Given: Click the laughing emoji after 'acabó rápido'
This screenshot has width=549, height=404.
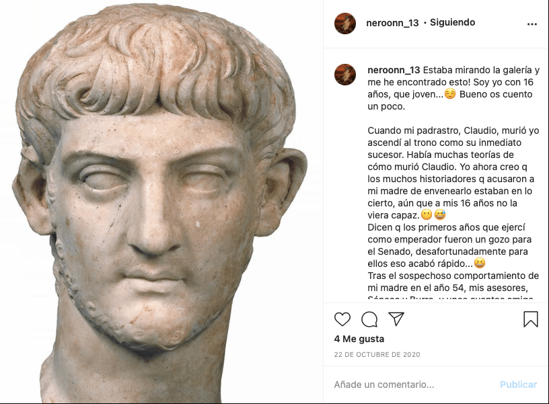Looking at the screenshot, I should tap(479, 263).
